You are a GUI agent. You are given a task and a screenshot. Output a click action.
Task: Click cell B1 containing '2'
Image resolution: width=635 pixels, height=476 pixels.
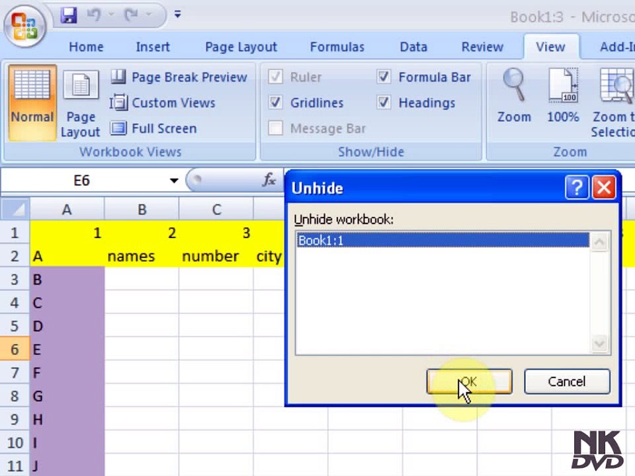(x=142, y=233)
